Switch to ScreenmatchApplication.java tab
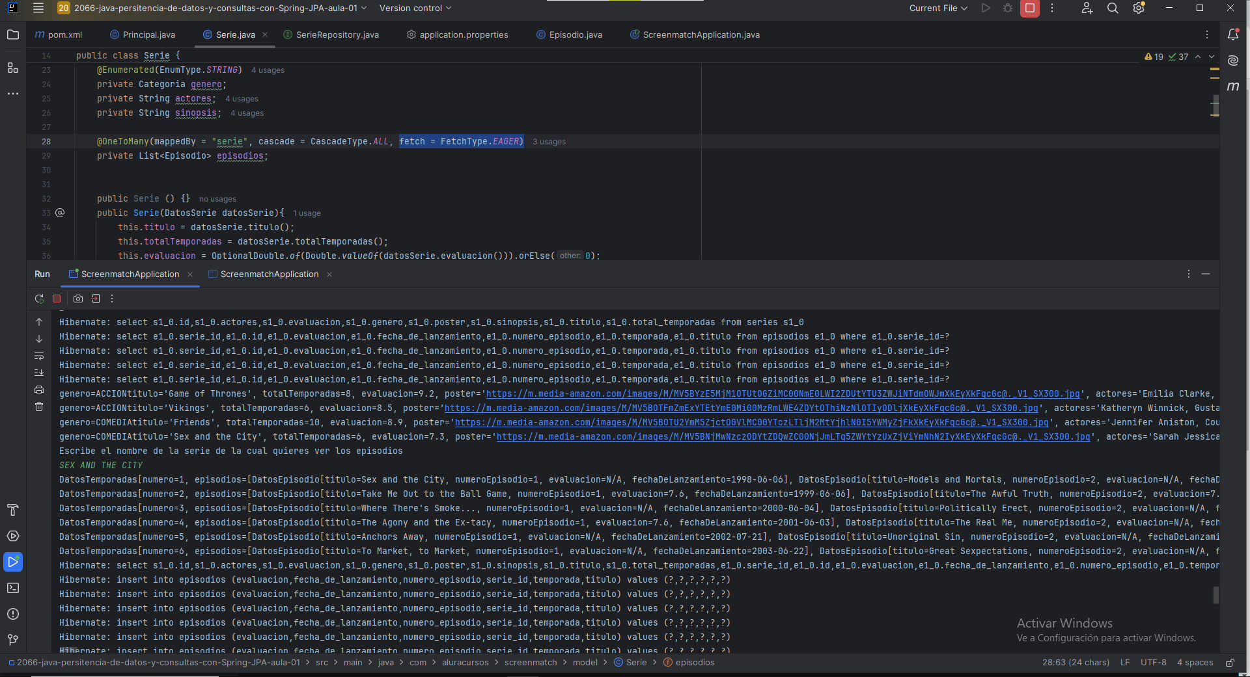This screenshot has height=677, width=1250. (695, 34)
